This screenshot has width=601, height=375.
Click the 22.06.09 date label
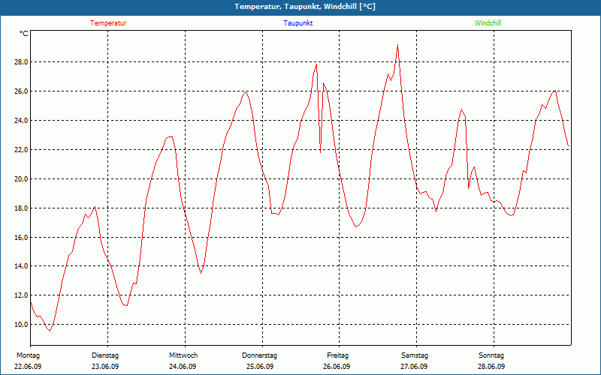click(x=28, y=367)
